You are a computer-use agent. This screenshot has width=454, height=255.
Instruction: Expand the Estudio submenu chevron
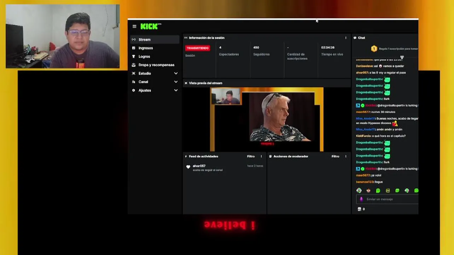176,74
